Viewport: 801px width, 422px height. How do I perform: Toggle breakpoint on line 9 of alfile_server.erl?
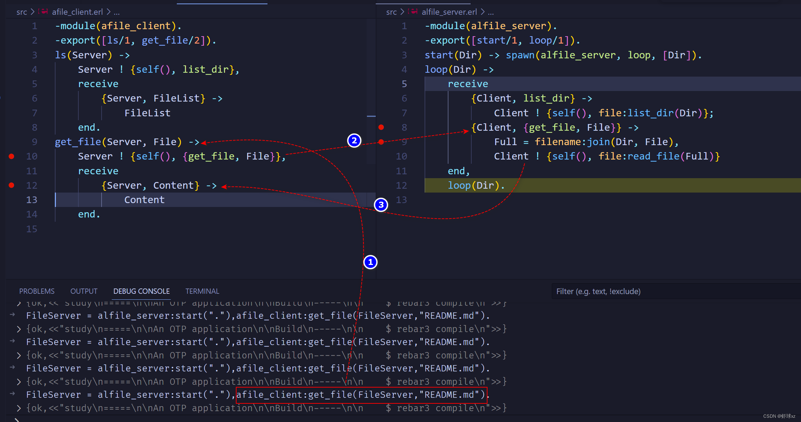click(381, 142)
